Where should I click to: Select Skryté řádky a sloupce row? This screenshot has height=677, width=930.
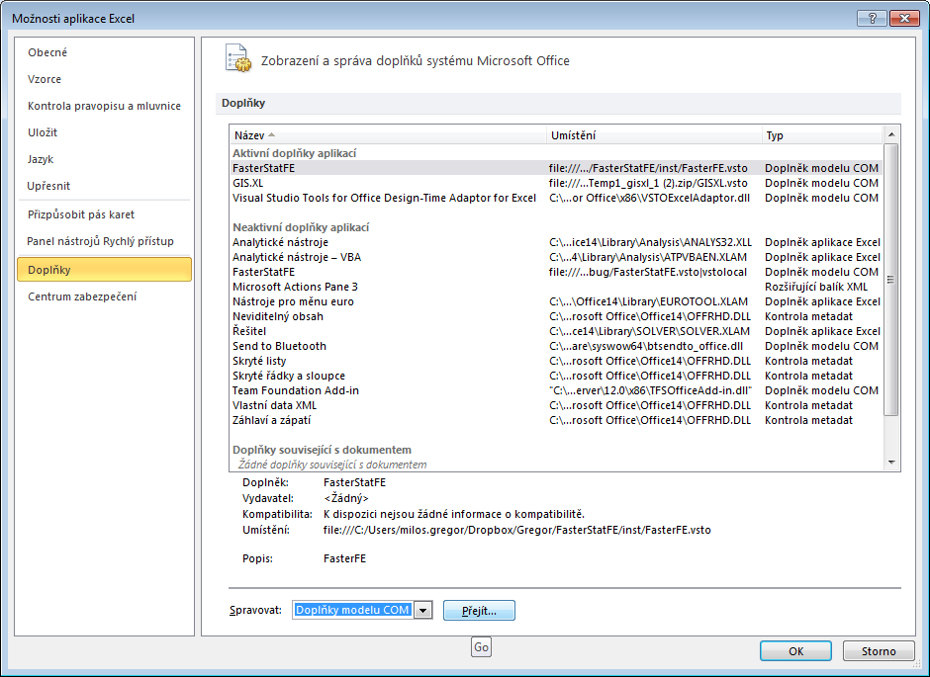[x=556, y=376]
